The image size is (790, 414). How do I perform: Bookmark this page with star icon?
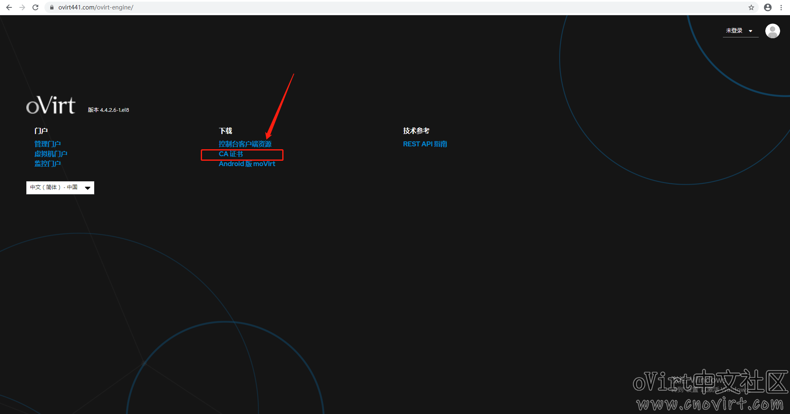coord(751,7)
